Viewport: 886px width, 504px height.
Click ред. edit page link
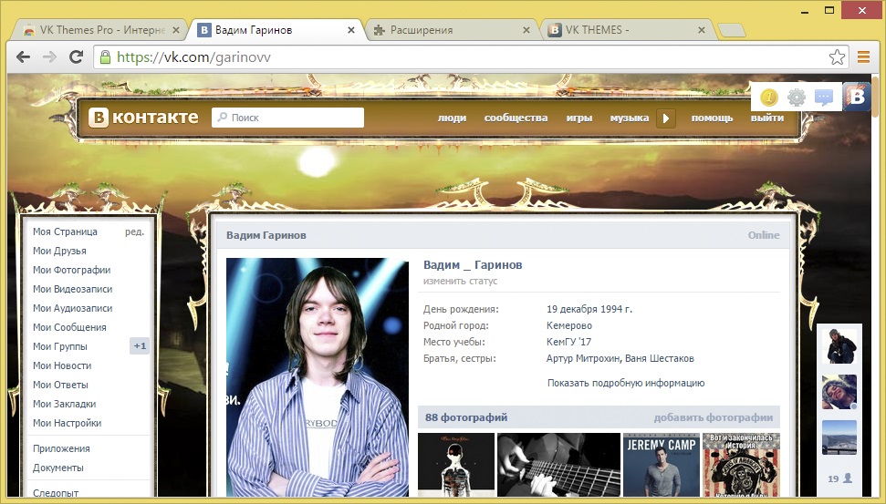pos(134,231)
